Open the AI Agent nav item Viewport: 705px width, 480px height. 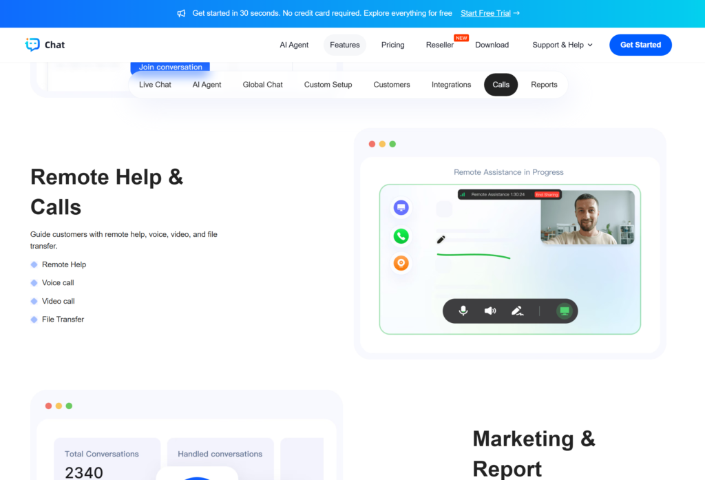294,45
